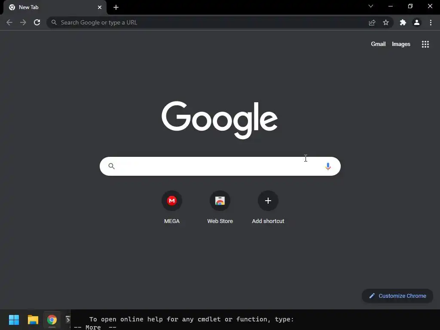Click the browser forward arrow

tap(23, 22)
